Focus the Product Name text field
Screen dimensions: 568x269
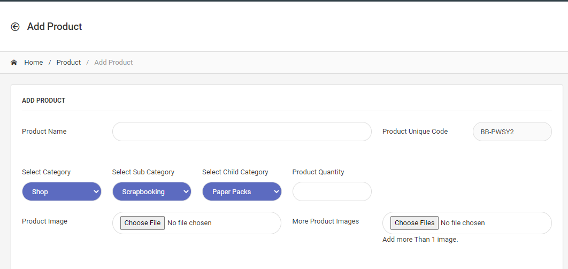click(242, 132)
